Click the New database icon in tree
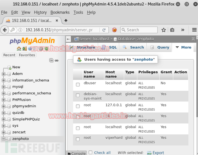Screen dimensions: 198x155 pyautogui.click(x=9, y=67)
